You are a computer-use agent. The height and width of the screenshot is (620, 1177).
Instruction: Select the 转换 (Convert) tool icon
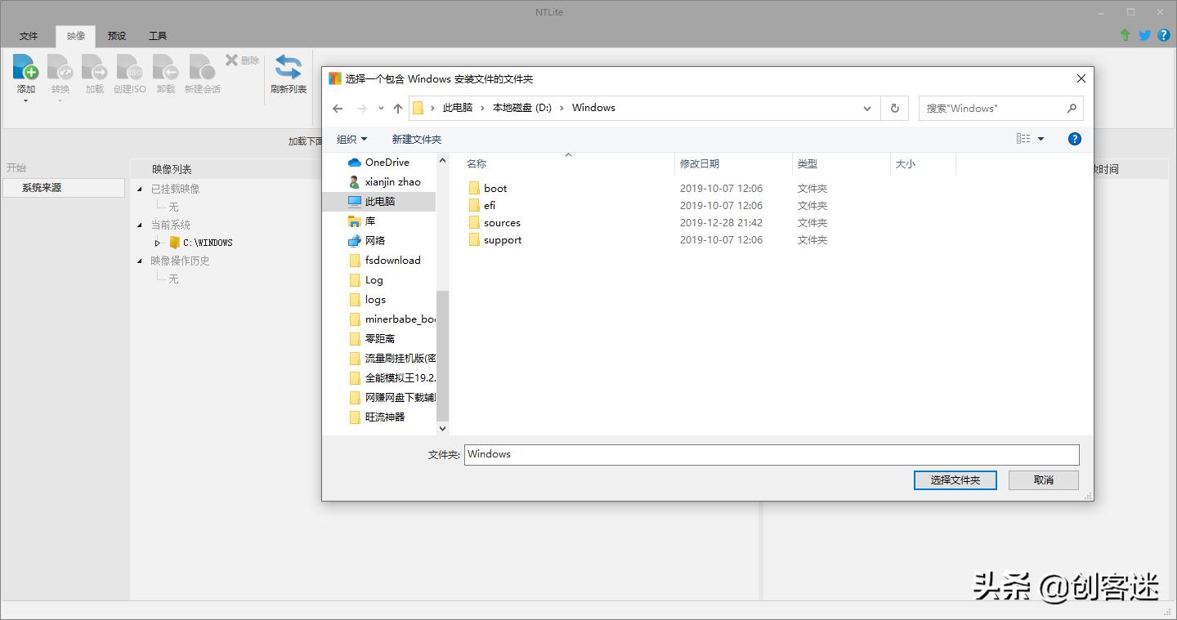click(59, 74)
